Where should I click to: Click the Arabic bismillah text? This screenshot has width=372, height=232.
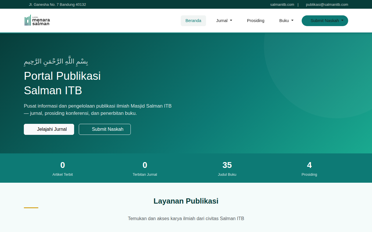tap(56, 61)
